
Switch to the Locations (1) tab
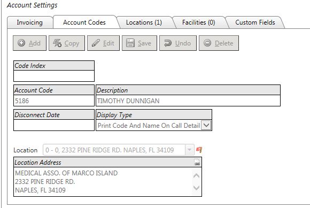coord(144,22)
